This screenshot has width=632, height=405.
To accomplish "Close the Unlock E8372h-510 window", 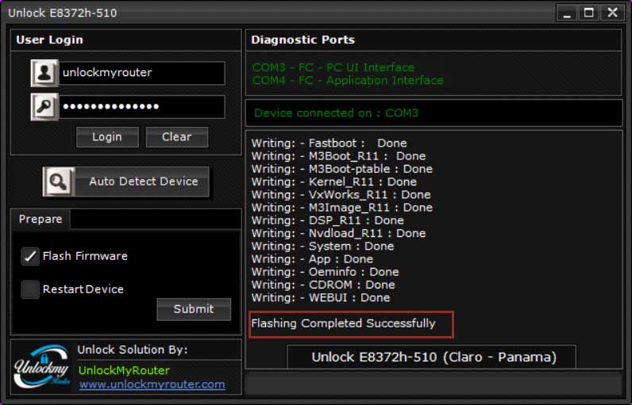I will (x=613, y=13).
